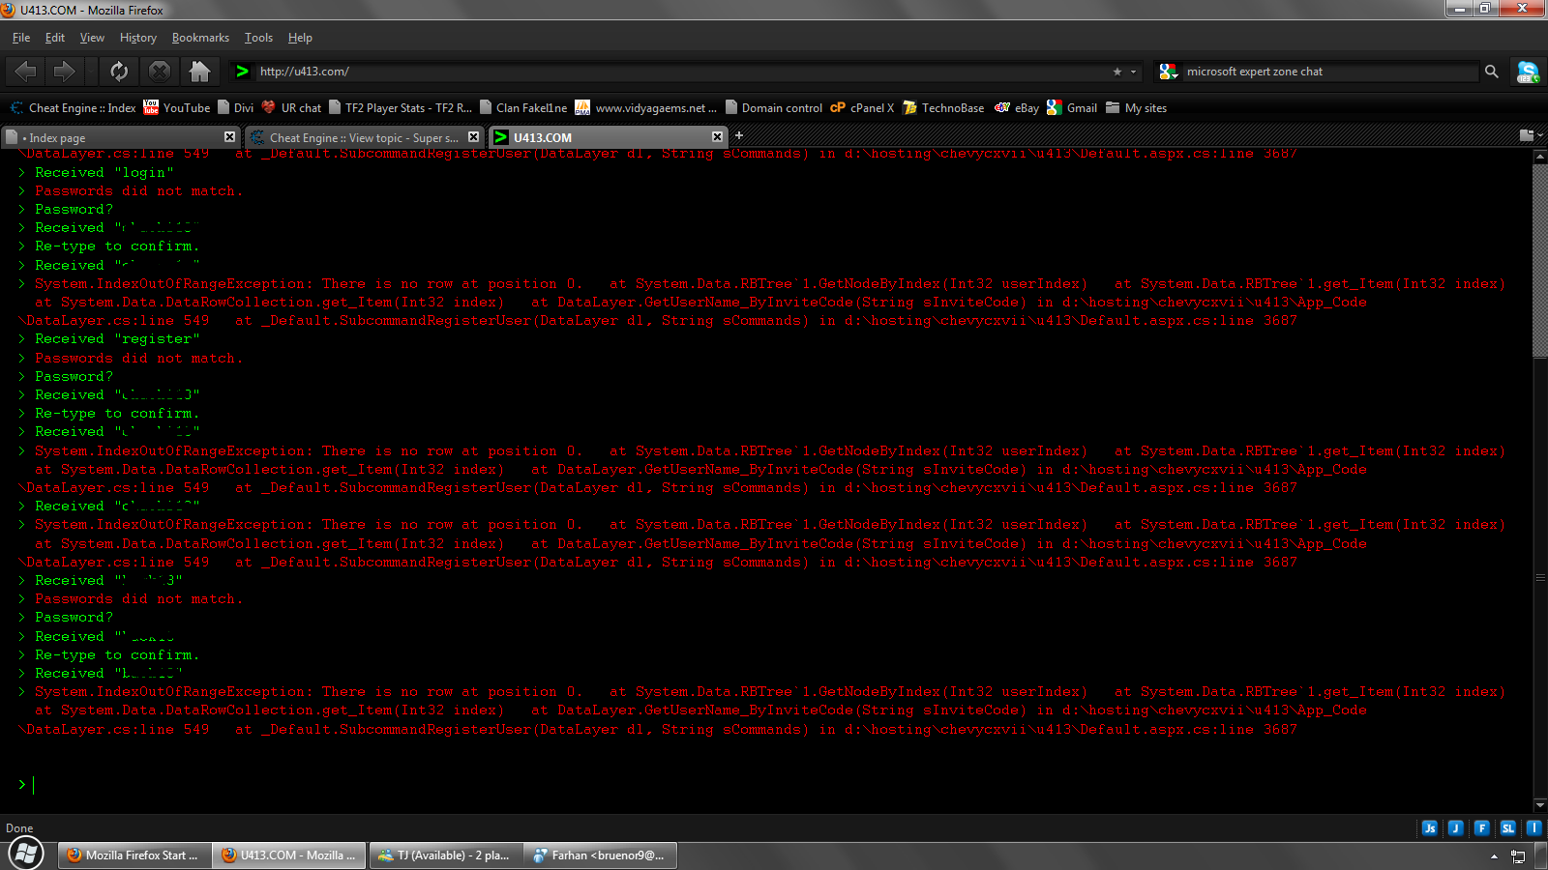The height and width of the screenshot is (870, 1548).
Task: Select the U413.COM tab
Action: click(608, 137)
